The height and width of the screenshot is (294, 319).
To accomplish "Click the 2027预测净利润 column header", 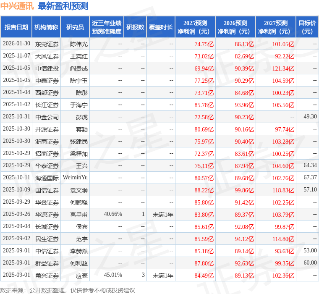I will pos(276,27).
